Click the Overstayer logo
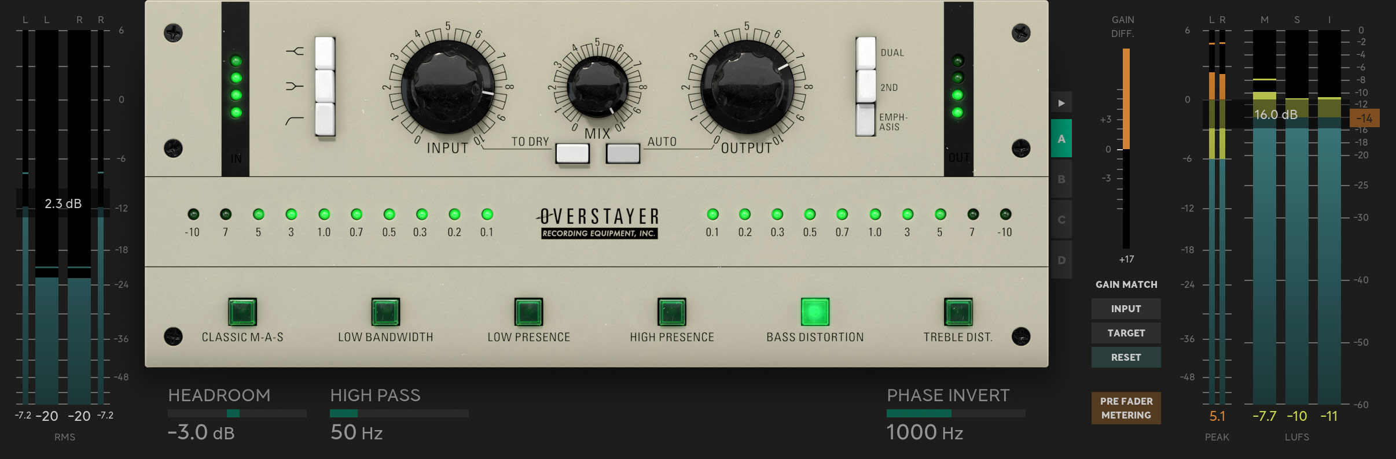This screenshot has width=1396, height=459. (x=598, y=223)
